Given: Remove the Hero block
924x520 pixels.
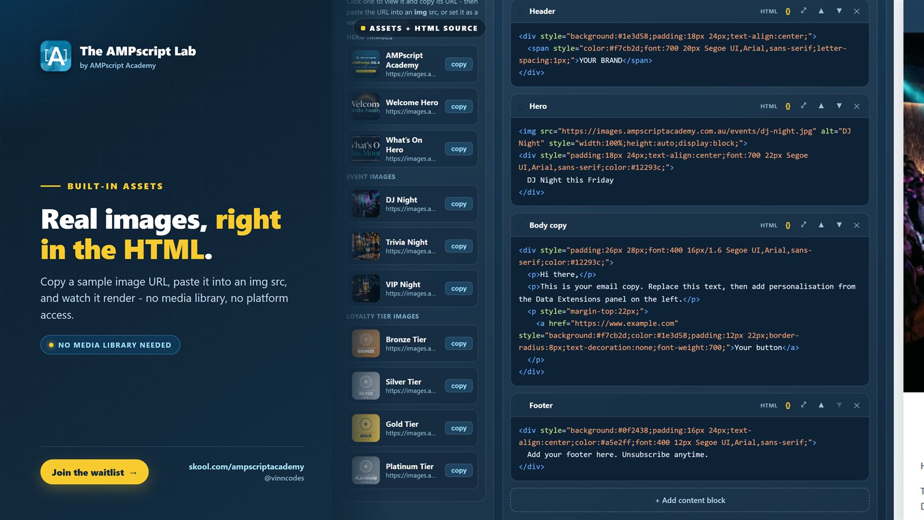Looking at the screenshot, I should (856, 106).
